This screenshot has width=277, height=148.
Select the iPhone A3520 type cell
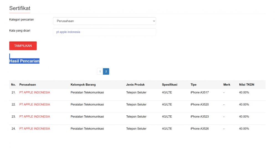(x=199, y=105)
